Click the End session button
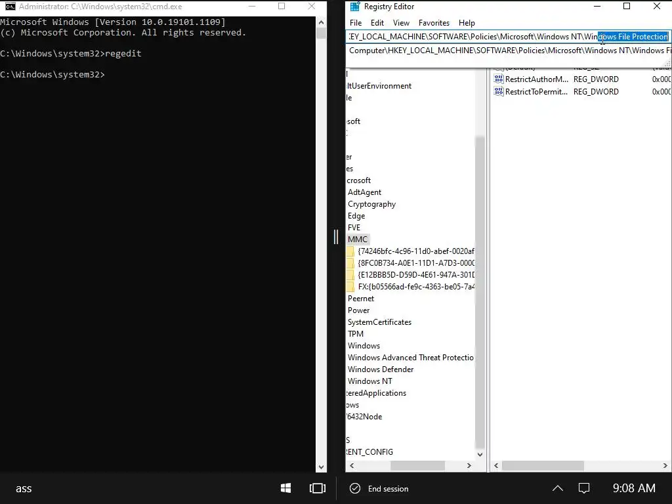This screenshot has height=504, width=672. [x=379, y=488]
